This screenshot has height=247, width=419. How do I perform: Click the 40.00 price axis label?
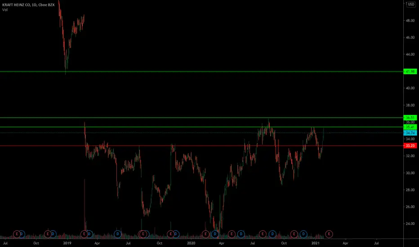click(410, 88)
